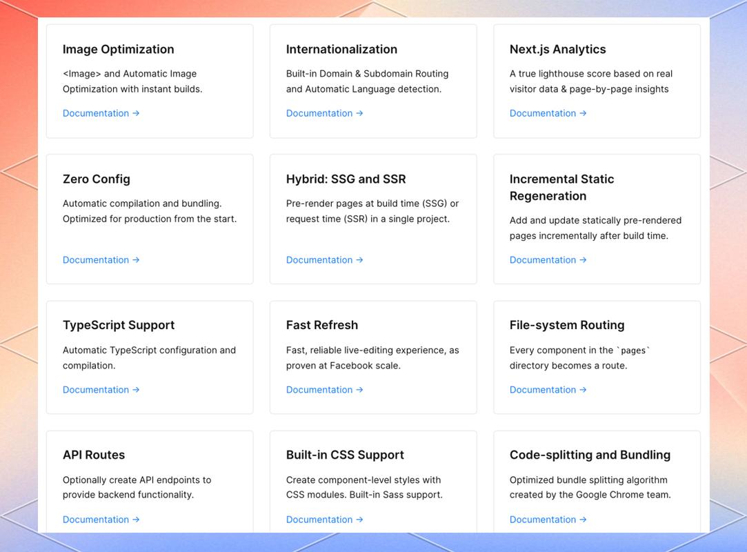Select the Internationalization card title

point(341,49)
